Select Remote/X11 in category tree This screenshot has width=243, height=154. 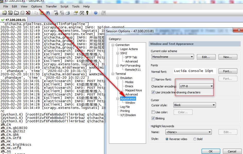point(133,70)
